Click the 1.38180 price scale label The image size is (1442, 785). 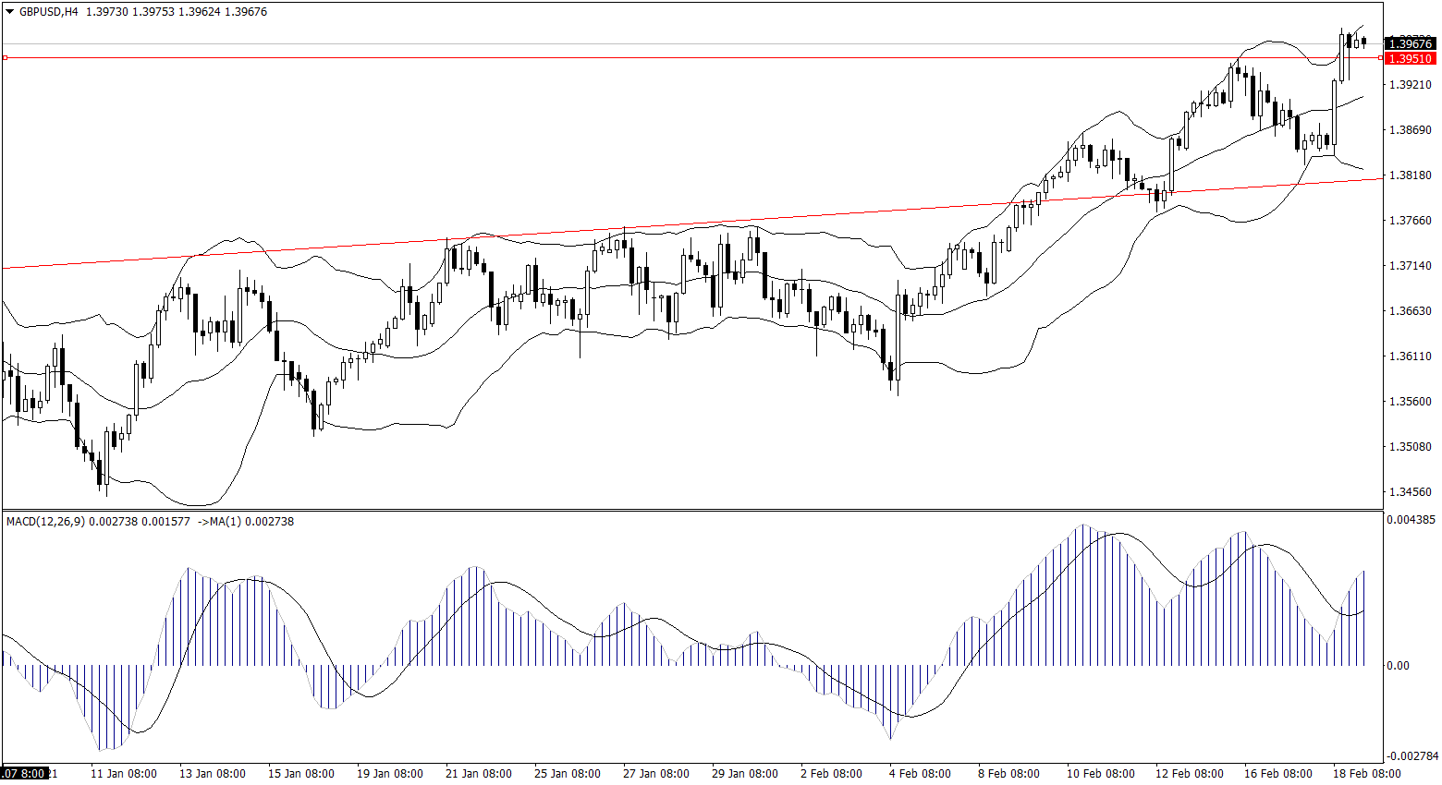[x=1411, y=175]
